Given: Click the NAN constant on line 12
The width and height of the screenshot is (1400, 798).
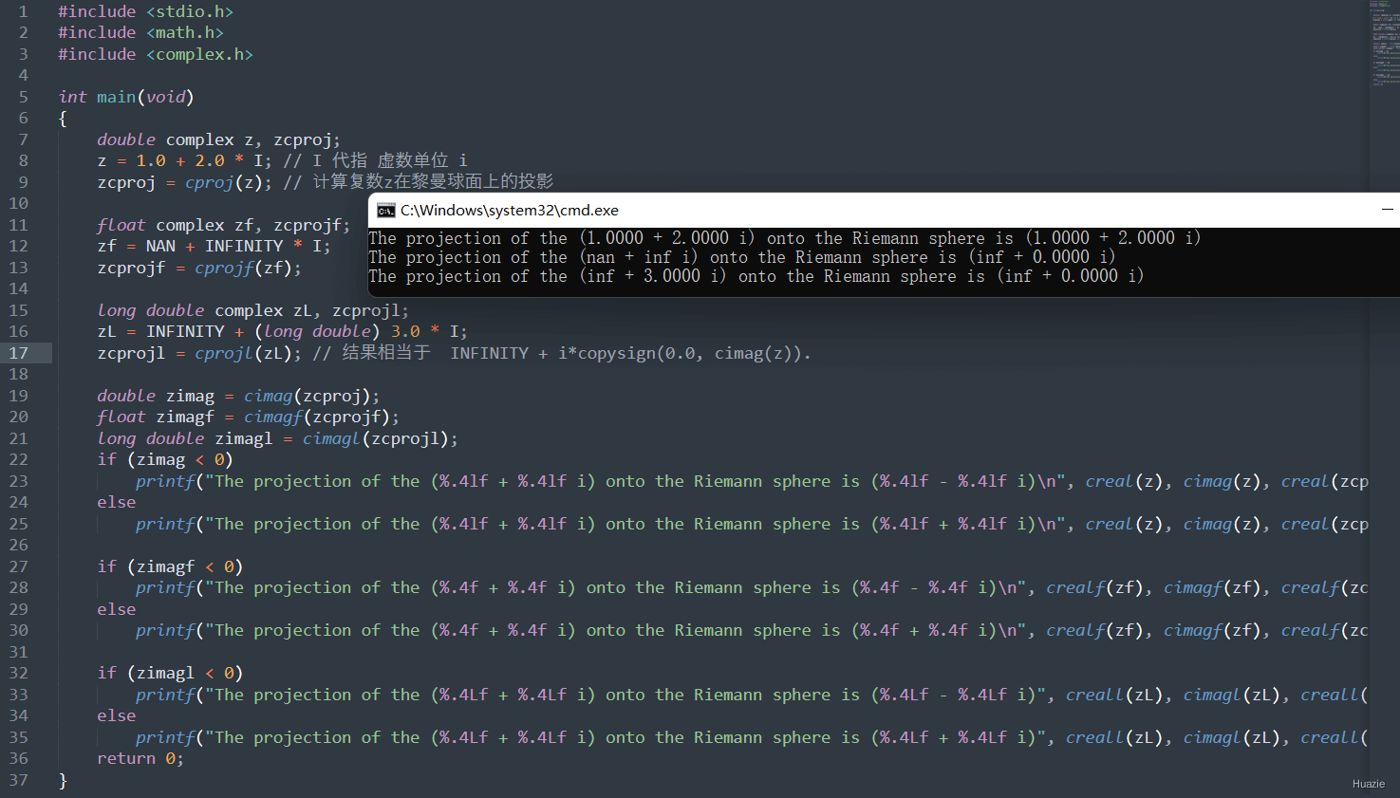Looking at the screenshot, I should pyautogui.click(x=160, y=246).
